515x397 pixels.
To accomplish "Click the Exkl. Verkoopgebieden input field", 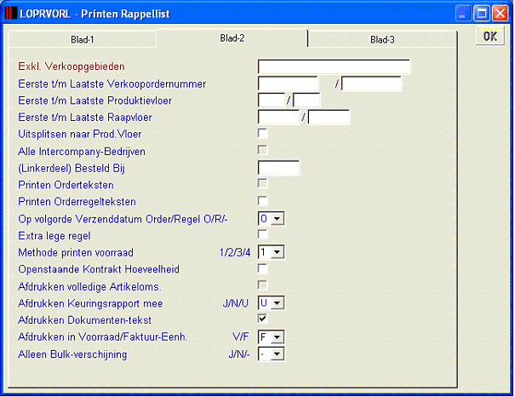I will [334, 66].
